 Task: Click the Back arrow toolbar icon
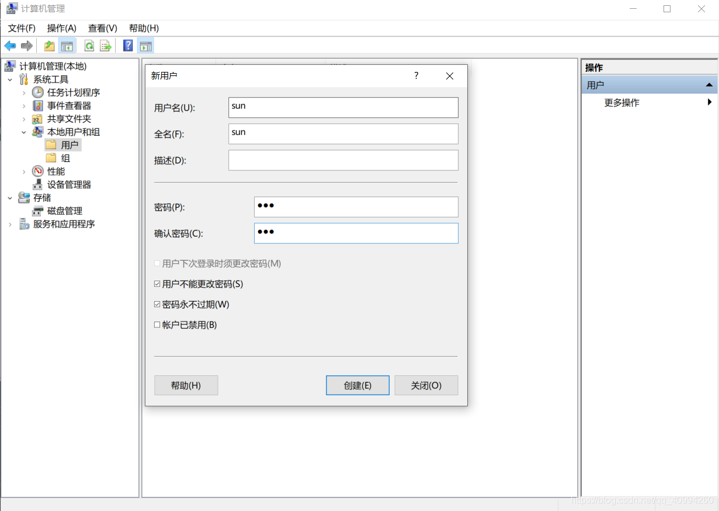10,46
